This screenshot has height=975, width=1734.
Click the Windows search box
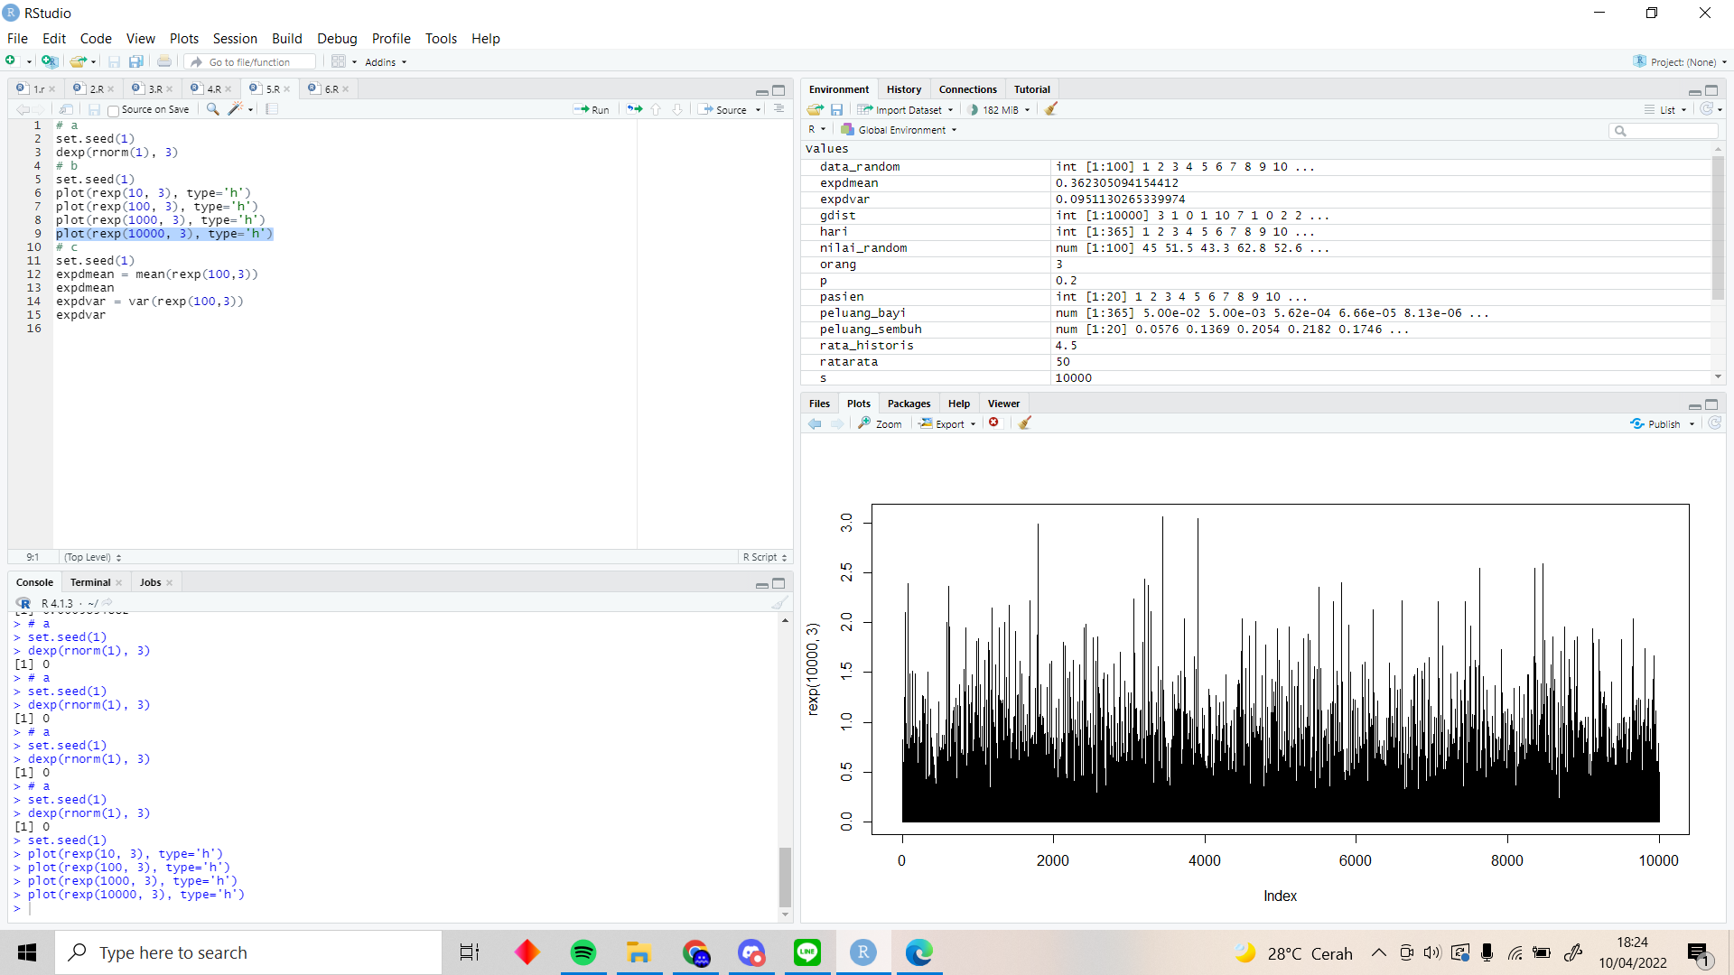(249, 952)
